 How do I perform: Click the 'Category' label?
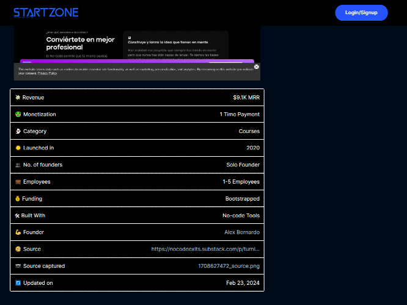click(x=35, y=131)
